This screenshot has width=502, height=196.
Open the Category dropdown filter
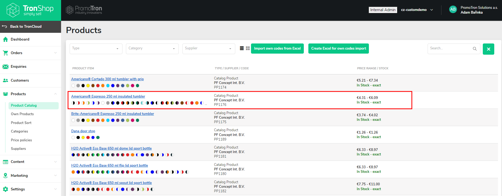[x=152, y=49]
